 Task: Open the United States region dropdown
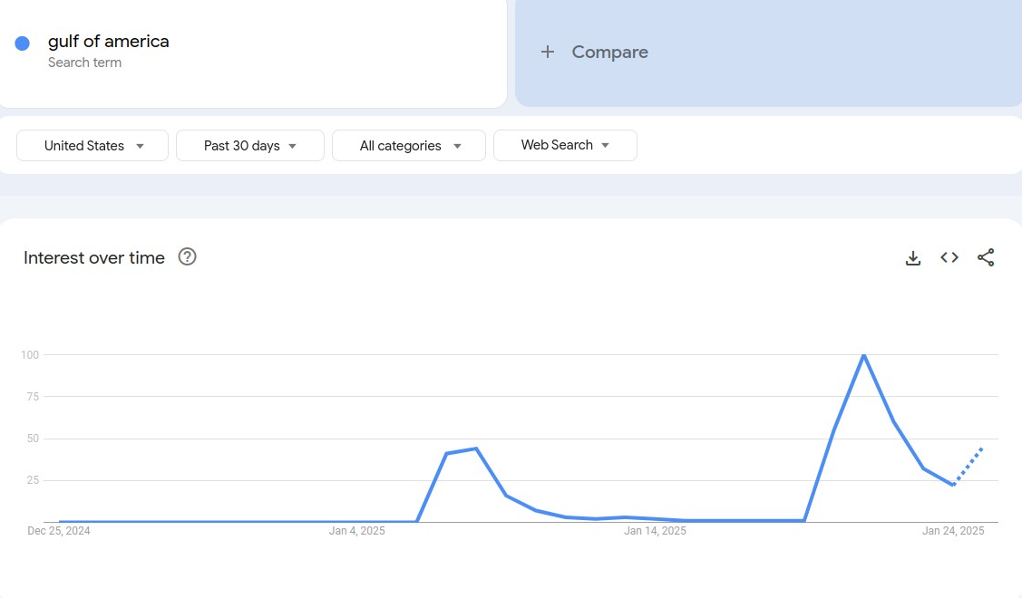coord(92,145)
